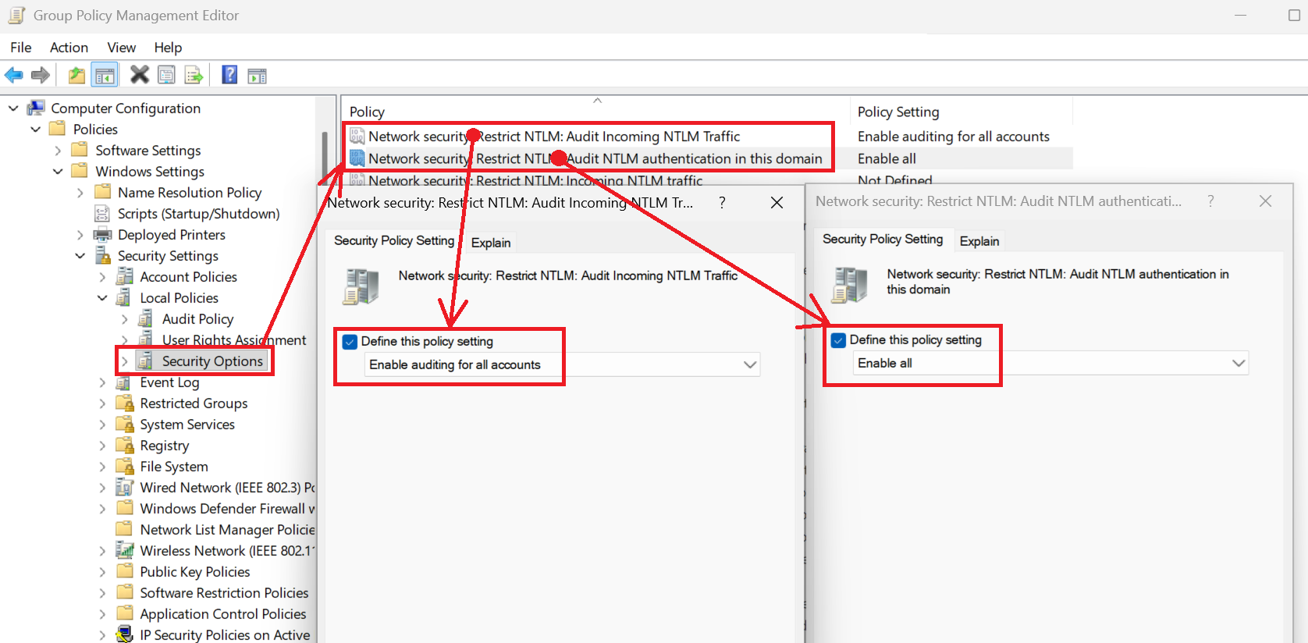Collapse the Windows Settings tree node
1308x643 pixels.
[58, 172]
